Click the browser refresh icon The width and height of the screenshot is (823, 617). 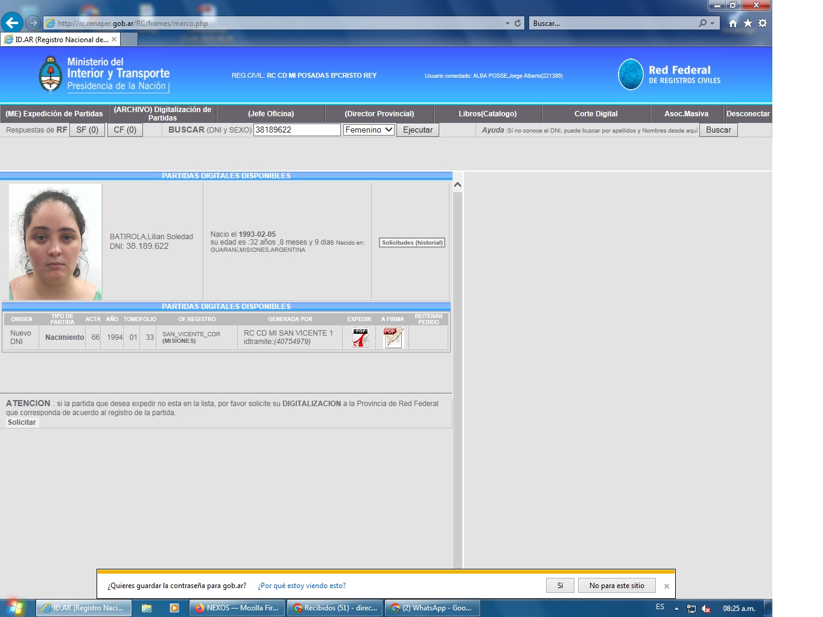point(518,23)
